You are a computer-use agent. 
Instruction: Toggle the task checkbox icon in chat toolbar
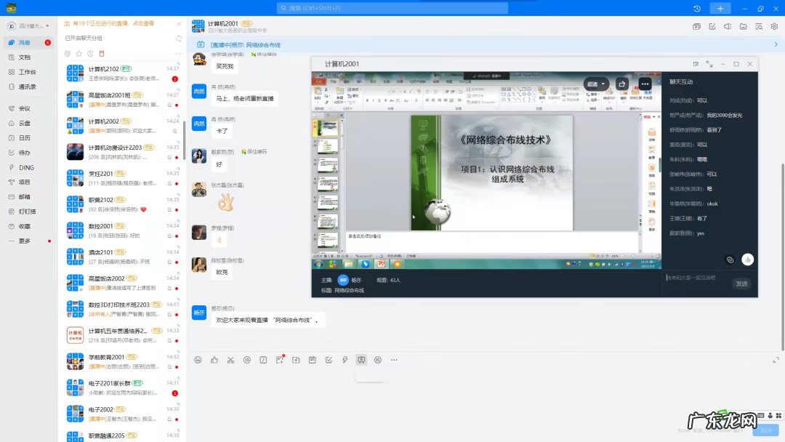coord(329,358)
